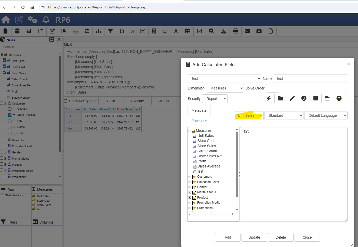Open the database cube selector icon
358x247 pixels.
[17, 31]
